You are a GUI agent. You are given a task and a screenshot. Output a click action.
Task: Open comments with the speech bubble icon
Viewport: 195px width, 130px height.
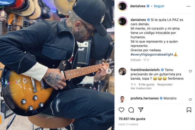click(131, 110)
